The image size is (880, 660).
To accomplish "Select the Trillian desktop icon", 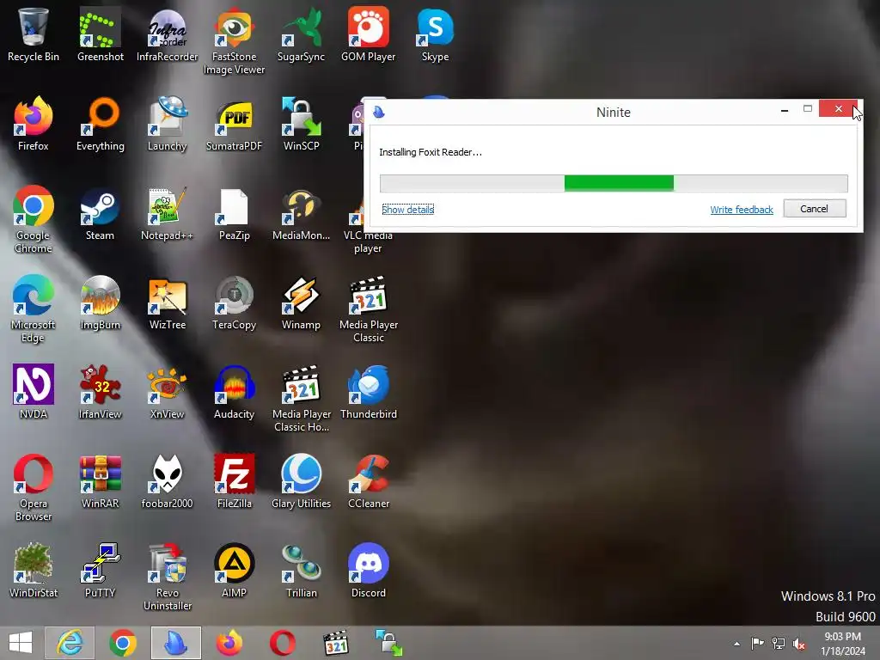I will point(302,571).
